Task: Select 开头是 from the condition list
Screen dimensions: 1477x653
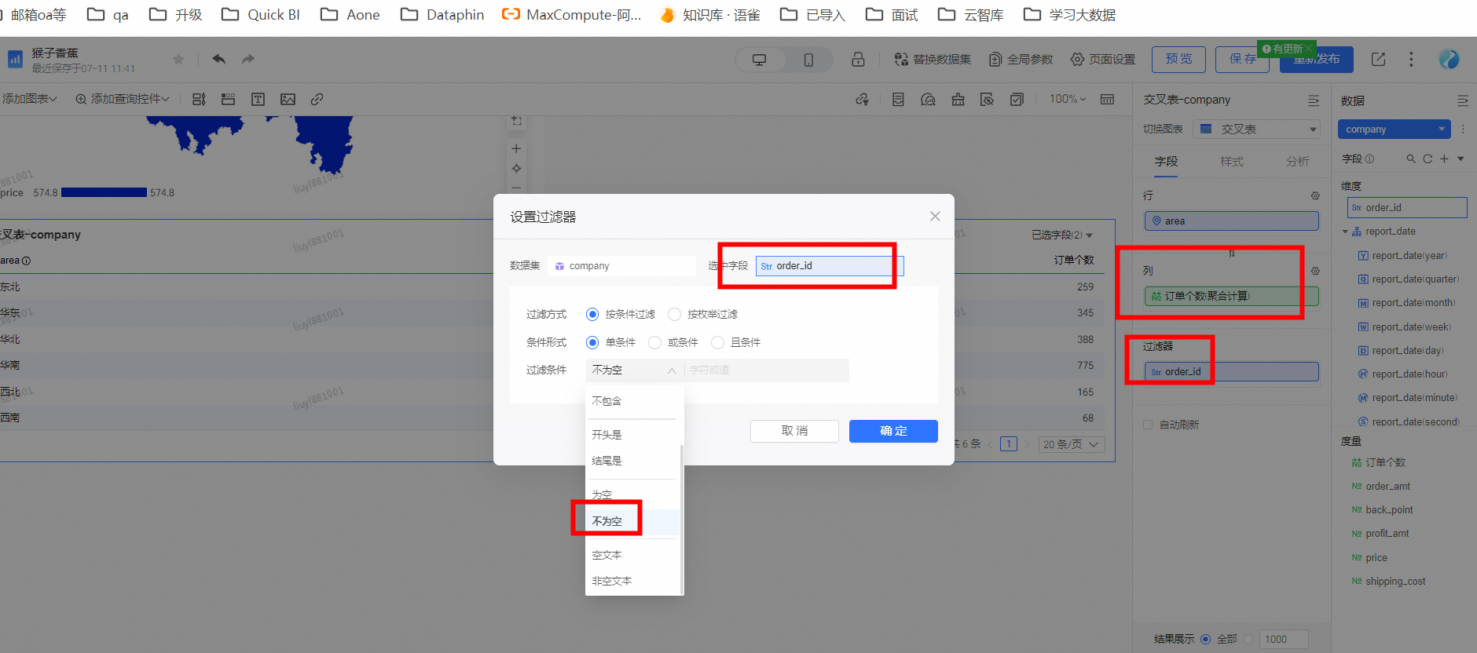Action: 607,435
